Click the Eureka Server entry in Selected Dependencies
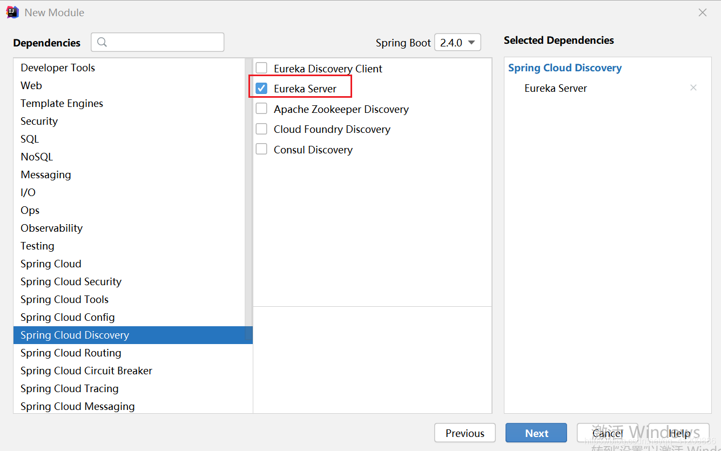The width and height of the screenshot is (721, 451). [x=556, y=88]
